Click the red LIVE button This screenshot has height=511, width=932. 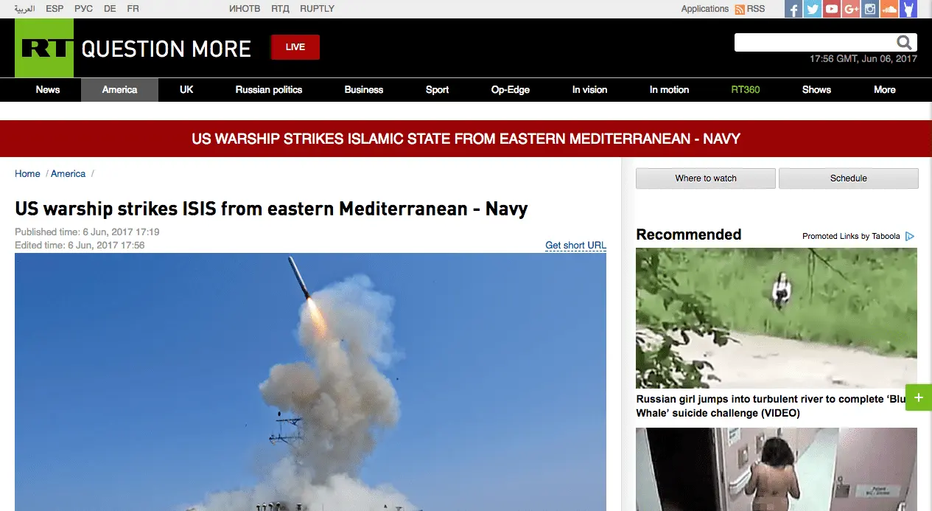pos(295,46)
